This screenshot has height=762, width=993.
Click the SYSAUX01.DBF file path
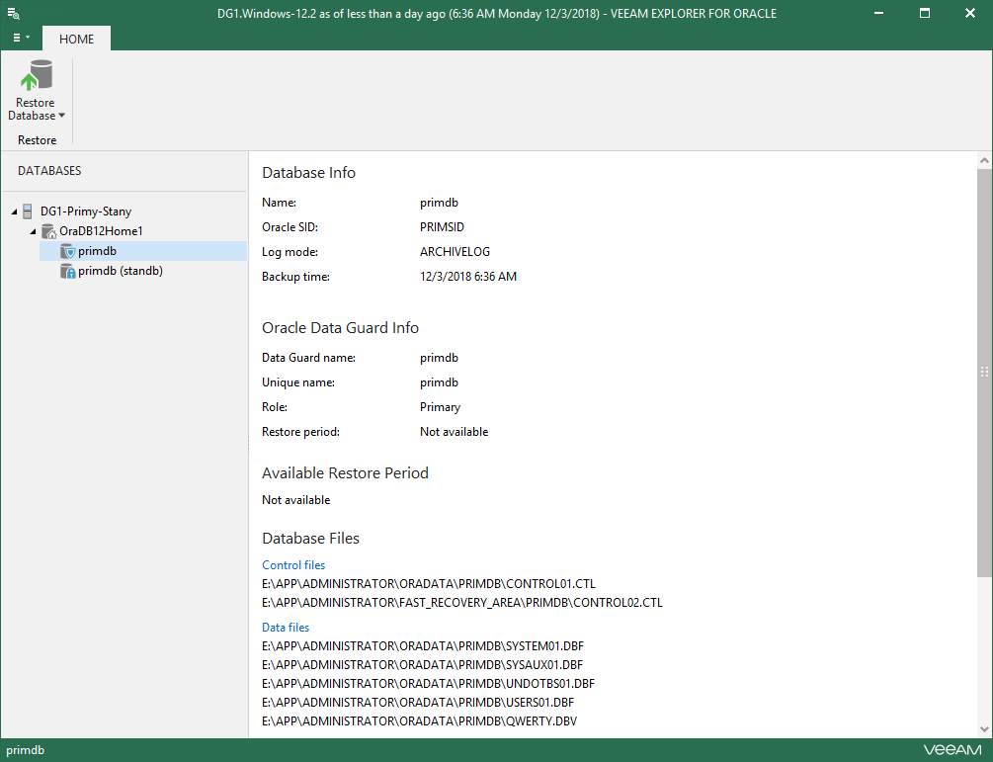423,665
